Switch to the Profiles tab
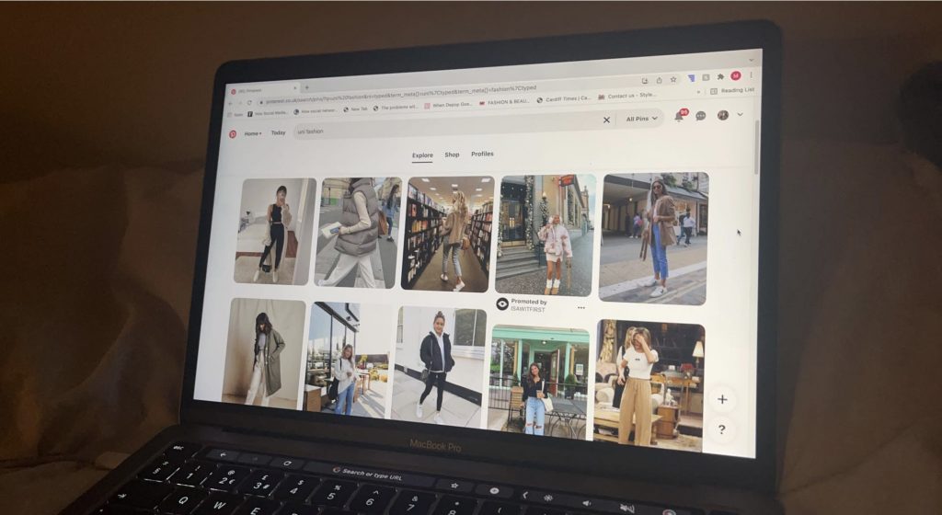 [x=482, y=154]
